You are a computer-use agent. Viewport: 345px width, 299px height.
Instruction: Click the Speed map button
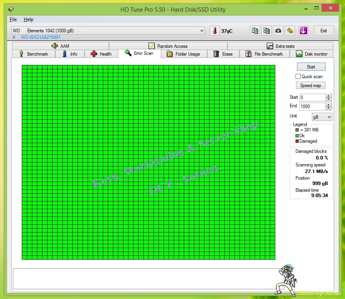(x=310, y=86)
